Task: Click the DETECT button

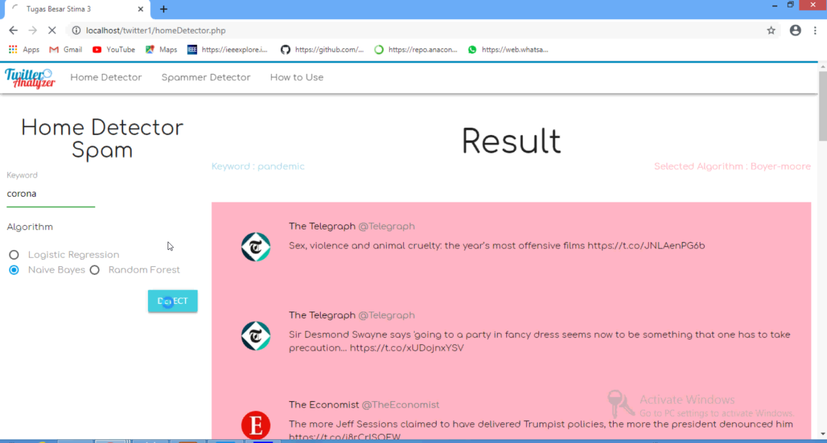Action: (x=173, y=301)
